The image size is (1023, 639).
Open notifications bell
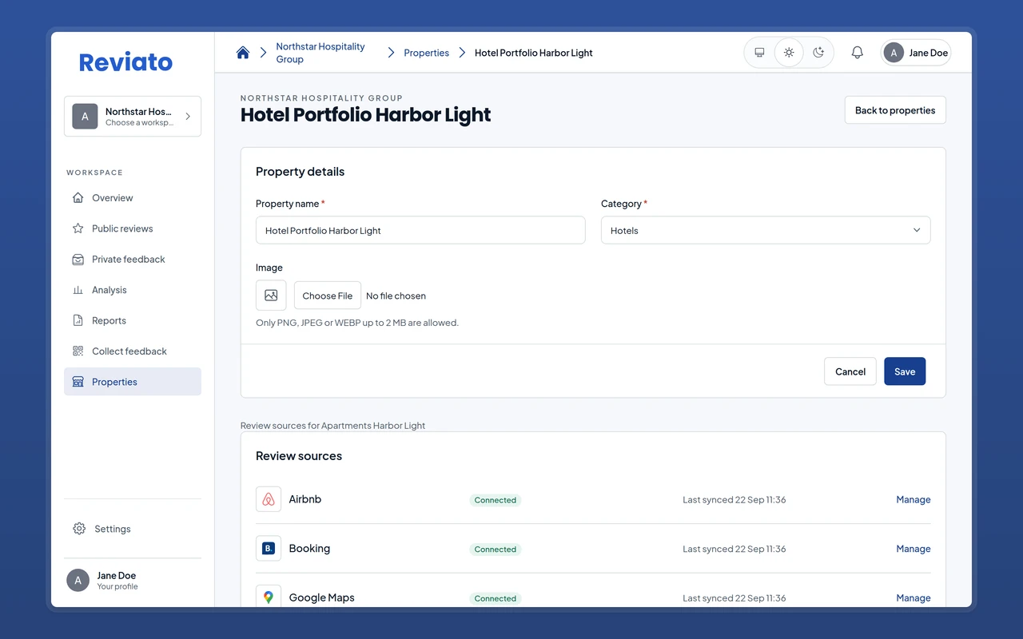pos(857,53)
